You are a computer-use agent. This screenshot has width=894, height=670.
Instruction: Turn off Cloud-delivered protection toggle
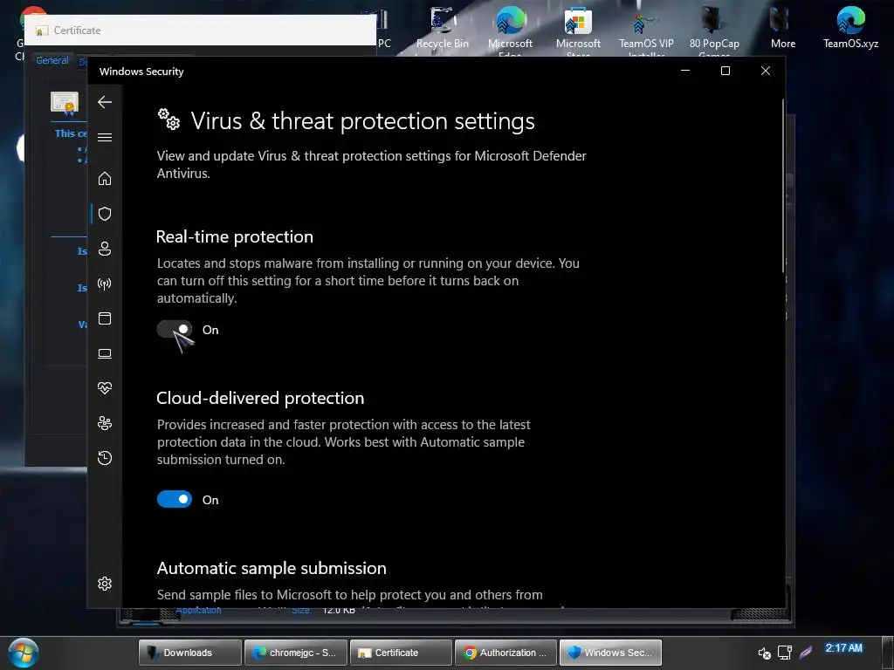(x=175, y=499)
